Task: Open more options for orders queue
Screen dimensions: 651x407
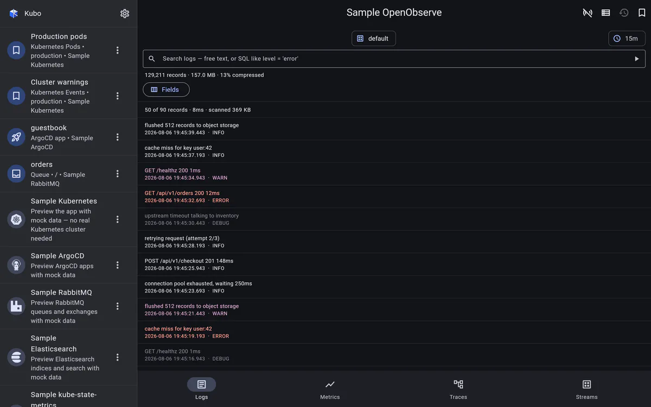Action: 117,174
